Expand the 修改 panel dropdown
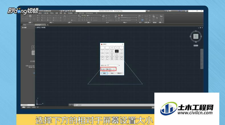Image resolution: width=225 pixels, height=125 pixels. [51, 22]
